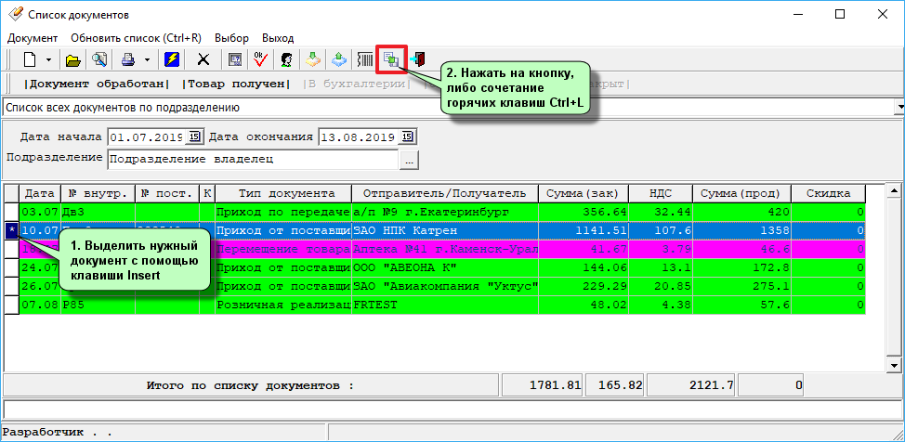Click the Сумма(зак) column header
905x442 pixels.
coord(584,193)
